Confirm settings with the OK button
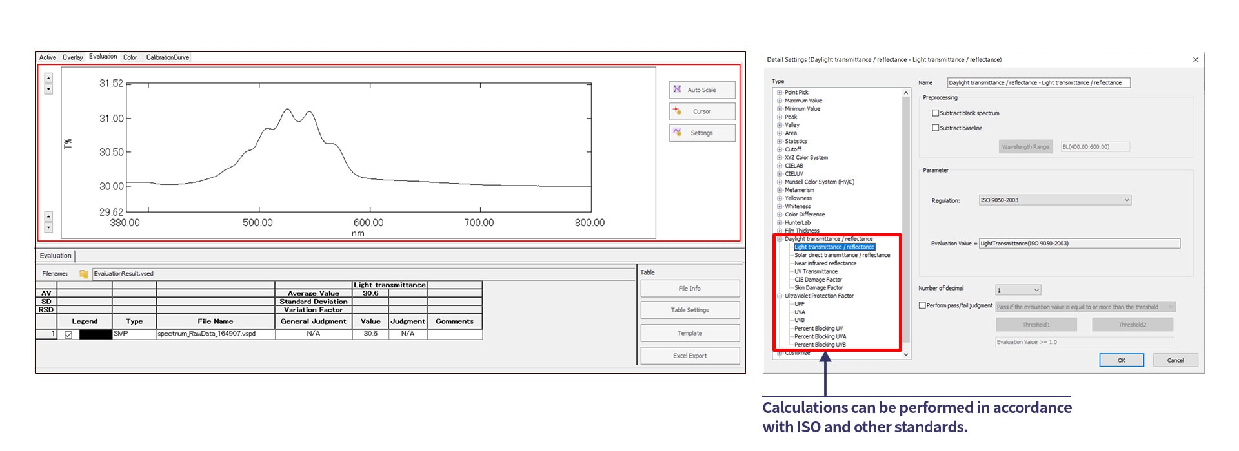The width and height of the screenshot is (1239, 451). (1121, 360)
